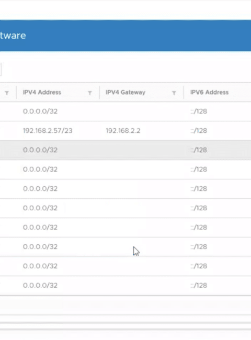
Task: Click the filter icon left of IPV4 Address
Action: tap(7, 93)
